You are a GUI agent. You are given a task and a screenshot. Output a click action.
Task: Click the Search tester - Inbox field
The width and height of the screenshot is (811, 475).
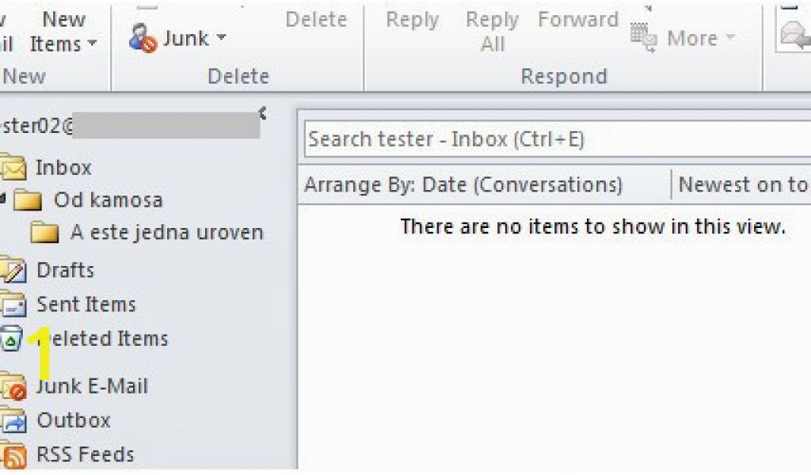[558, 139]
